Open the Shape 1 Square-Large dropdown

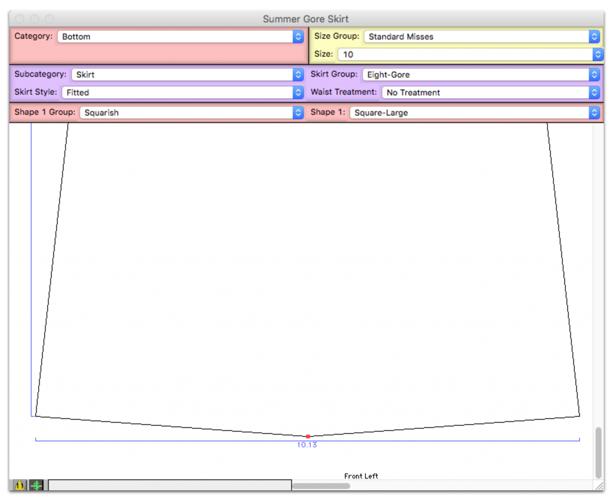coord(475,113)
